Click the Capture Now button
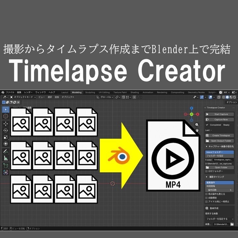 coord(219,119)
